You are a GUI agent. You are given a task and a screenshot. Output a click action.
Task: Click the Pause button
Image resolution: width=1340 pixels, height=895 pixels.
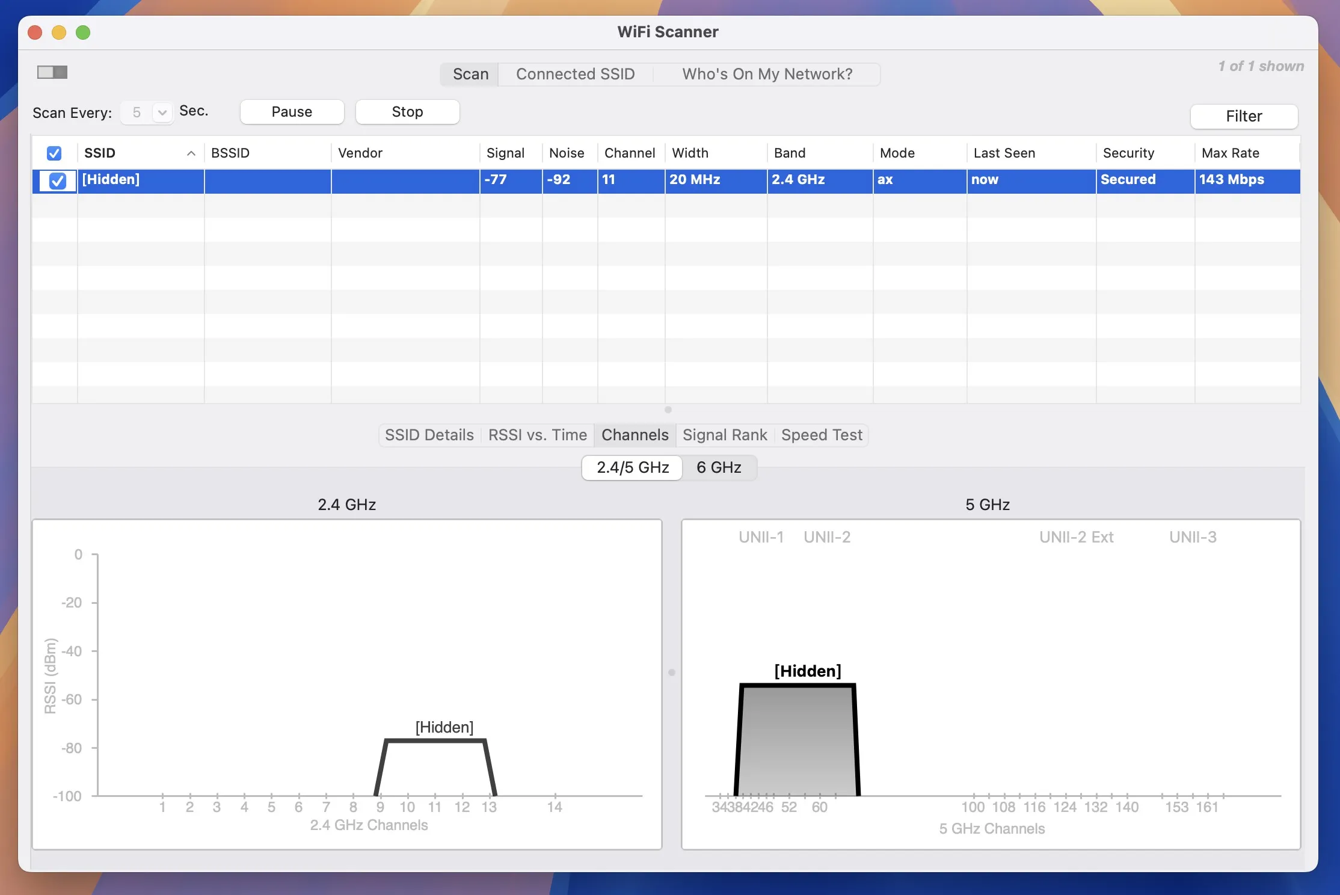click(292, 112)
